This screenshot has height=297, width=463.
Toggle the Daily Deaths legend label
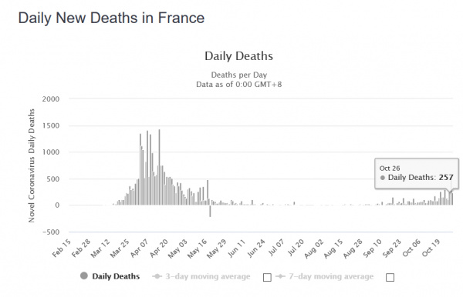click(x=116, y=276)
